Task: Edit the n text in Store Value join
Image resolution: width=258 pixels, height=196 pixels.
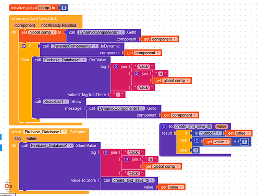Action: click(x=151, y=159)
